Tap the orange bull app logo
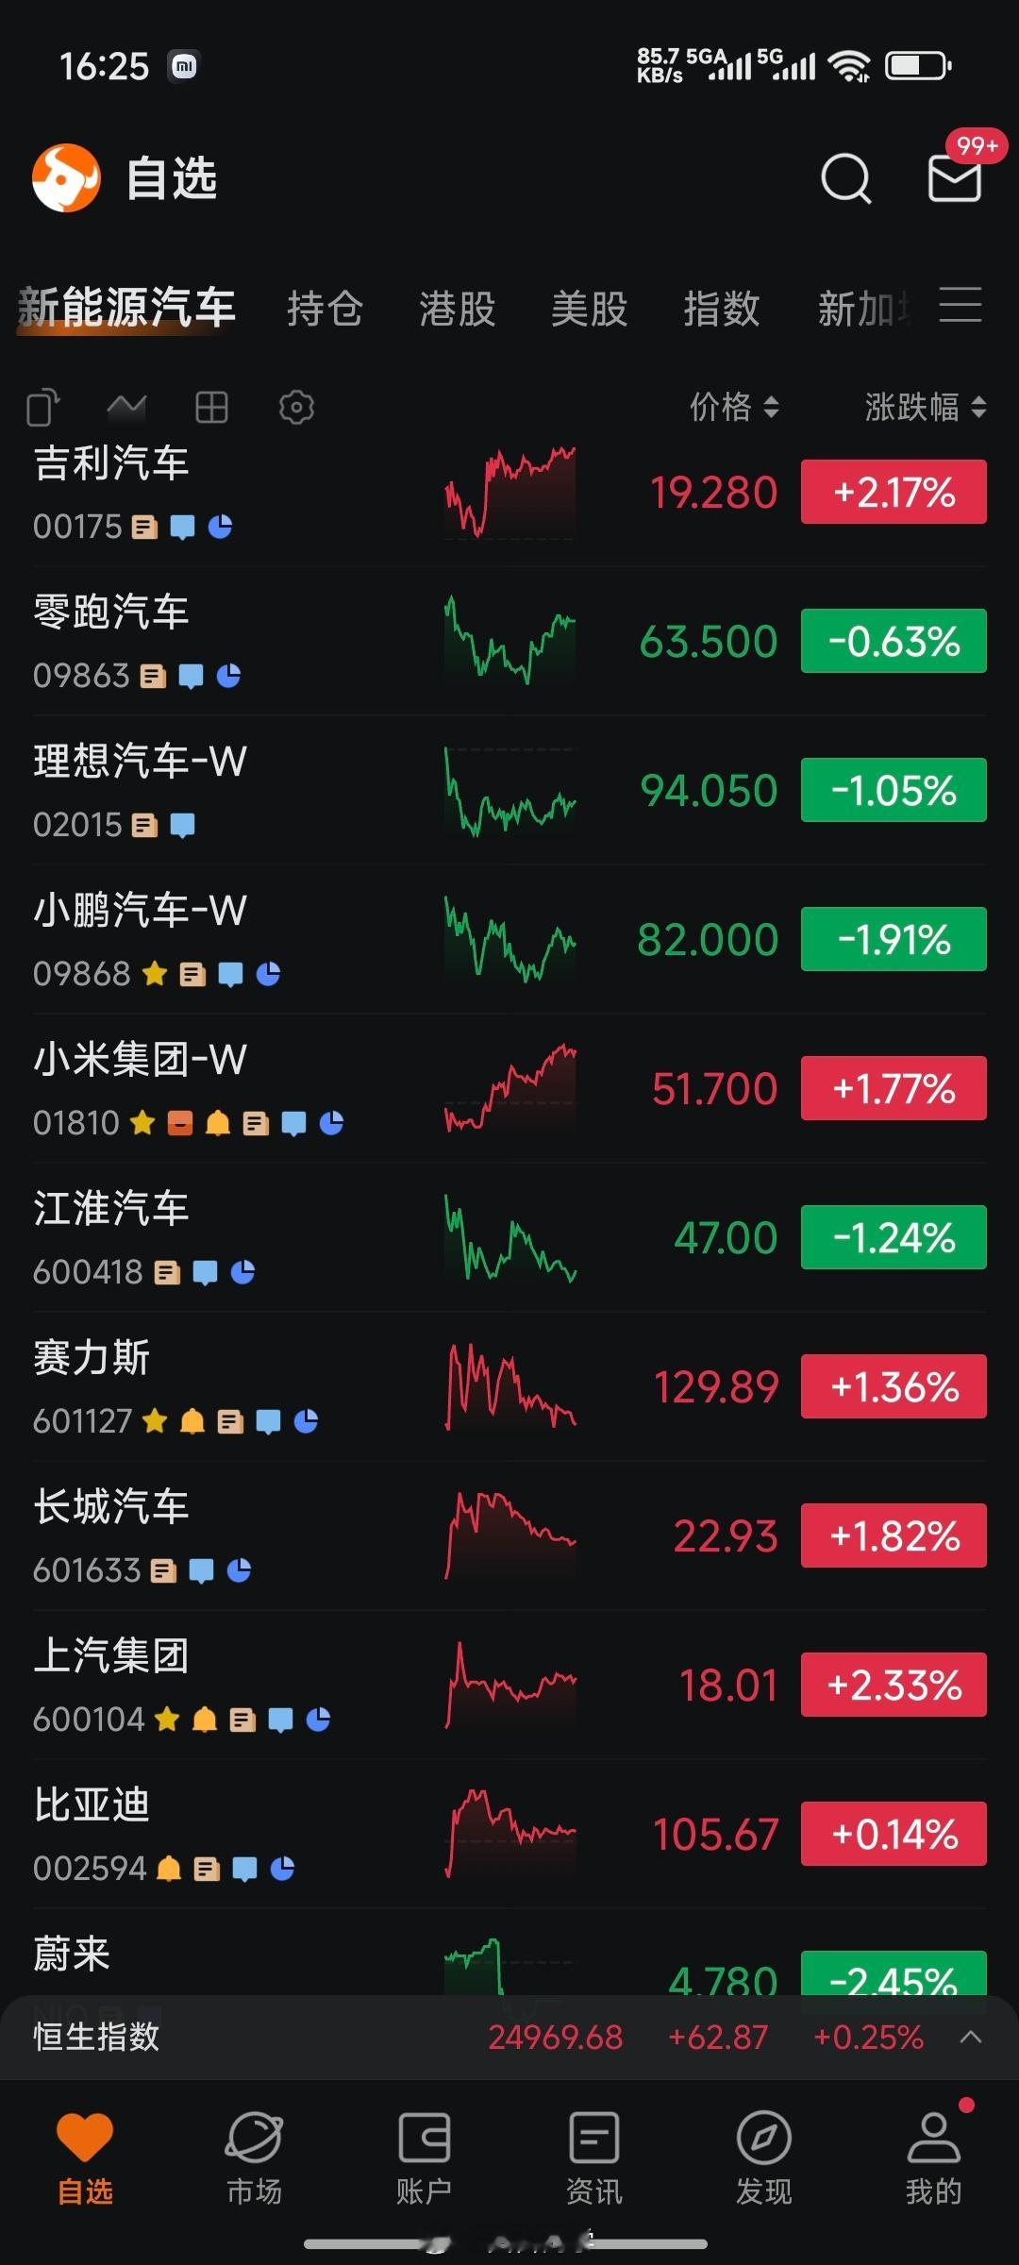 point(66,177)
